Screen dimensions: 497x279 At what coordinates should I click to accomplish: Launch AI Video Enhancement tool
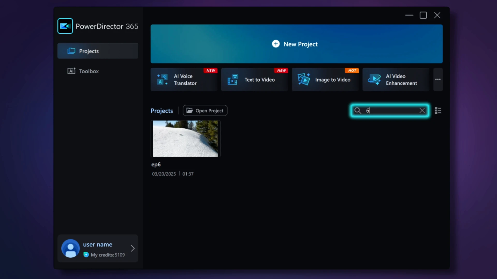(x=396, y=80)
